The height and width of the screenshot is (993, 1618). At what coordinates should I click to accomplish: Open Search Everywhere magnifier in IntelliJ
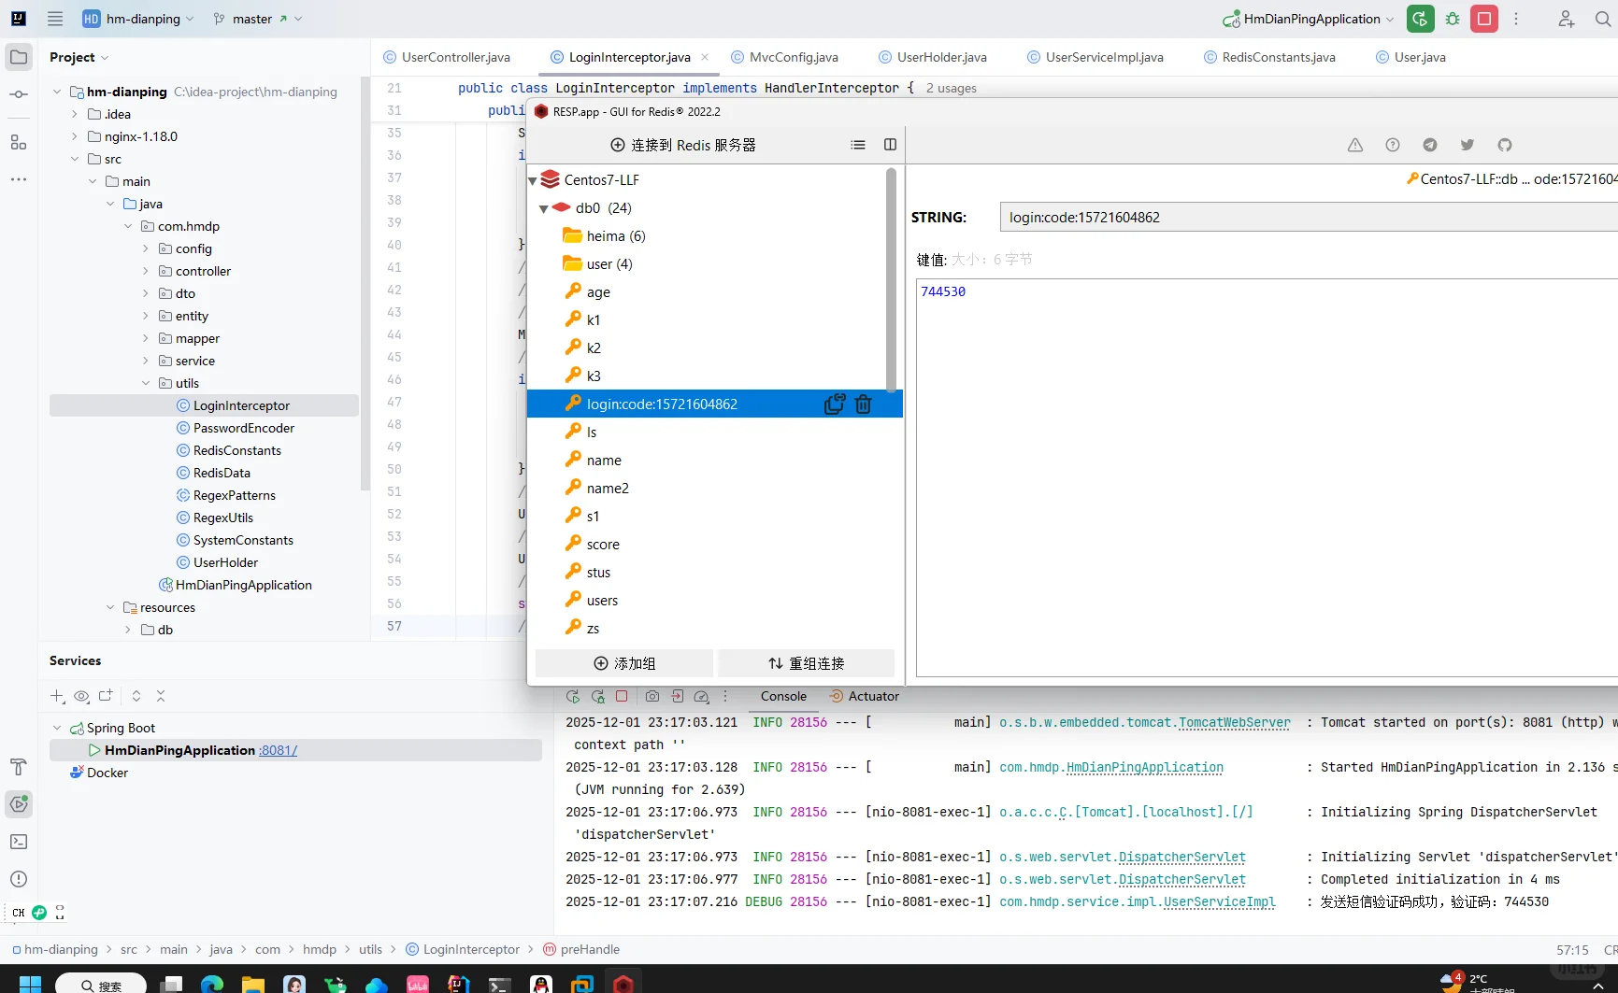pyautogui.click(x=1603, y=19)
